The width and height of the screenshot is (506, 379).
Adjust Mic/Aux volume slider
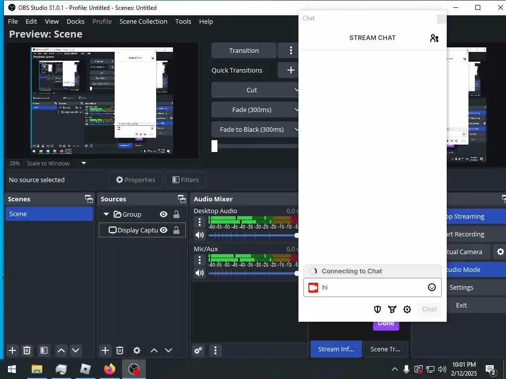tap(253, 273)
